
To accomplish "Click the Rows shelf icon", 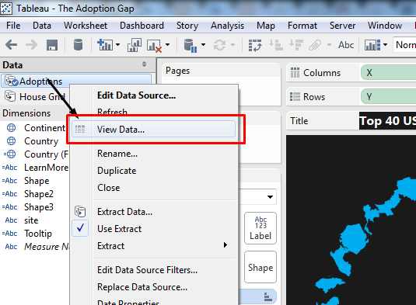I will [295, 97].
